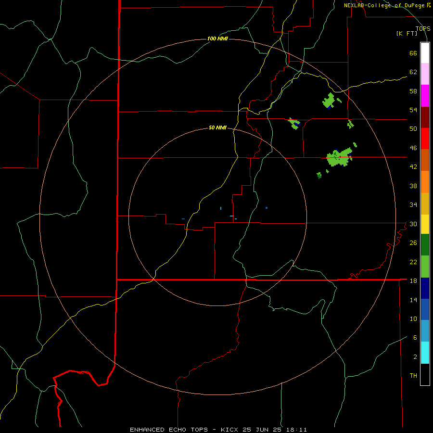
Task: Click the orange swatch near 38
Action: (x=425, y=182)
